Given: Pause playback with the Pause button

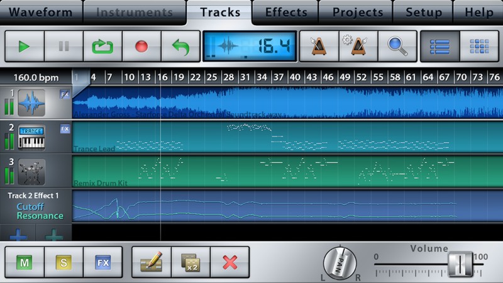Looking at the screenshot, I should 64,46.
